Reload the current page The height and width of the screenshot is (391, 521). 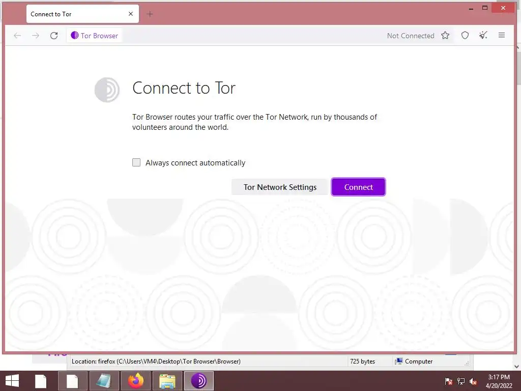(54, 36)
